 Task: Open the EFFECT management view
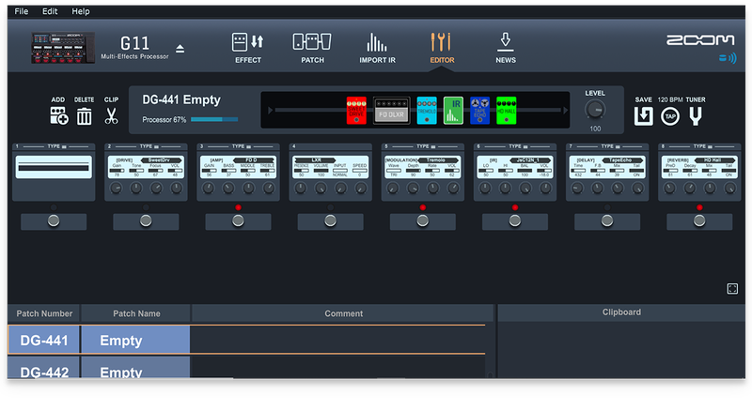point(248,48)
